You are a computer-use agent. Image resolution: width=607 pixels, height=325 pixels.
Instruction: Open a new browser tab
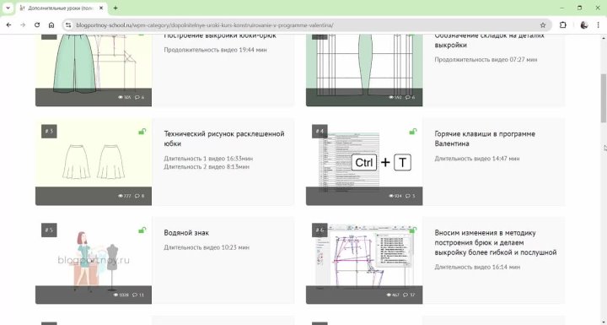tap(115, 8)
